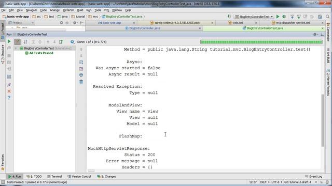332x186 pixels.
Task: Open Terminal tool window button
Action: tap(54, 177)
